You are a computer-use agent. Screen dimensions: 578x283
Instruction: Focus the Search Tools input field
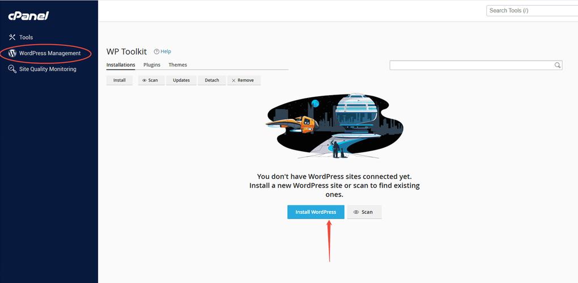pos(532,11)
